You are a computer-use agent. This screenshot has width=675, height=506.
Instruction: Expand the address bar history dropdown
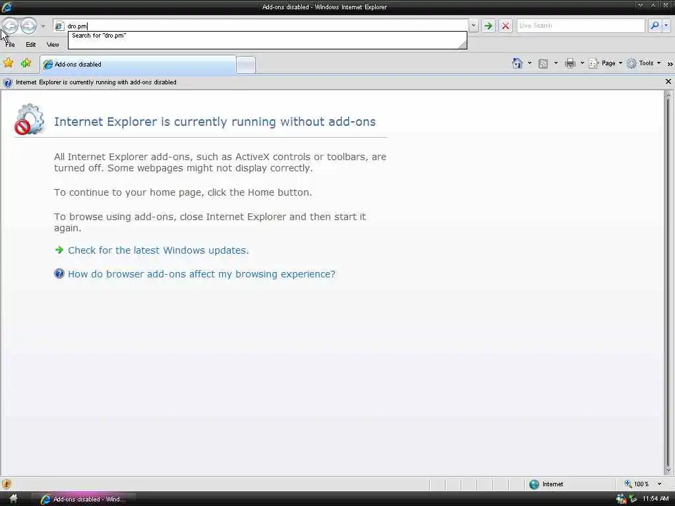pos(473,26)
